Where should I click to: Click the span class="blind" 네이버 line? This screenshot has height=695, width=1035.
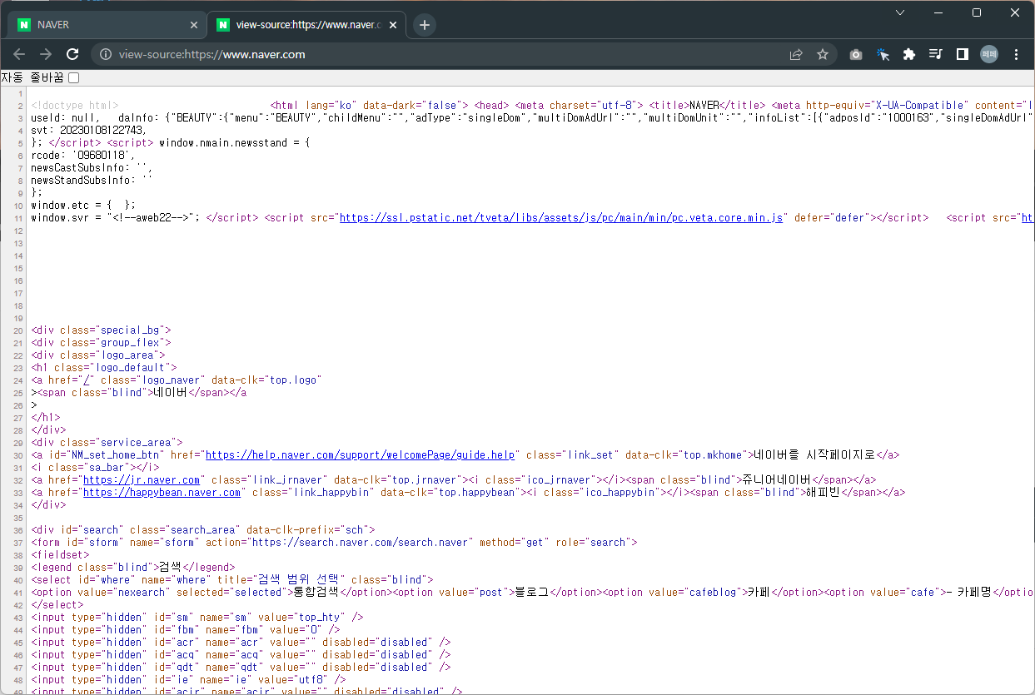tap(139, 393)
